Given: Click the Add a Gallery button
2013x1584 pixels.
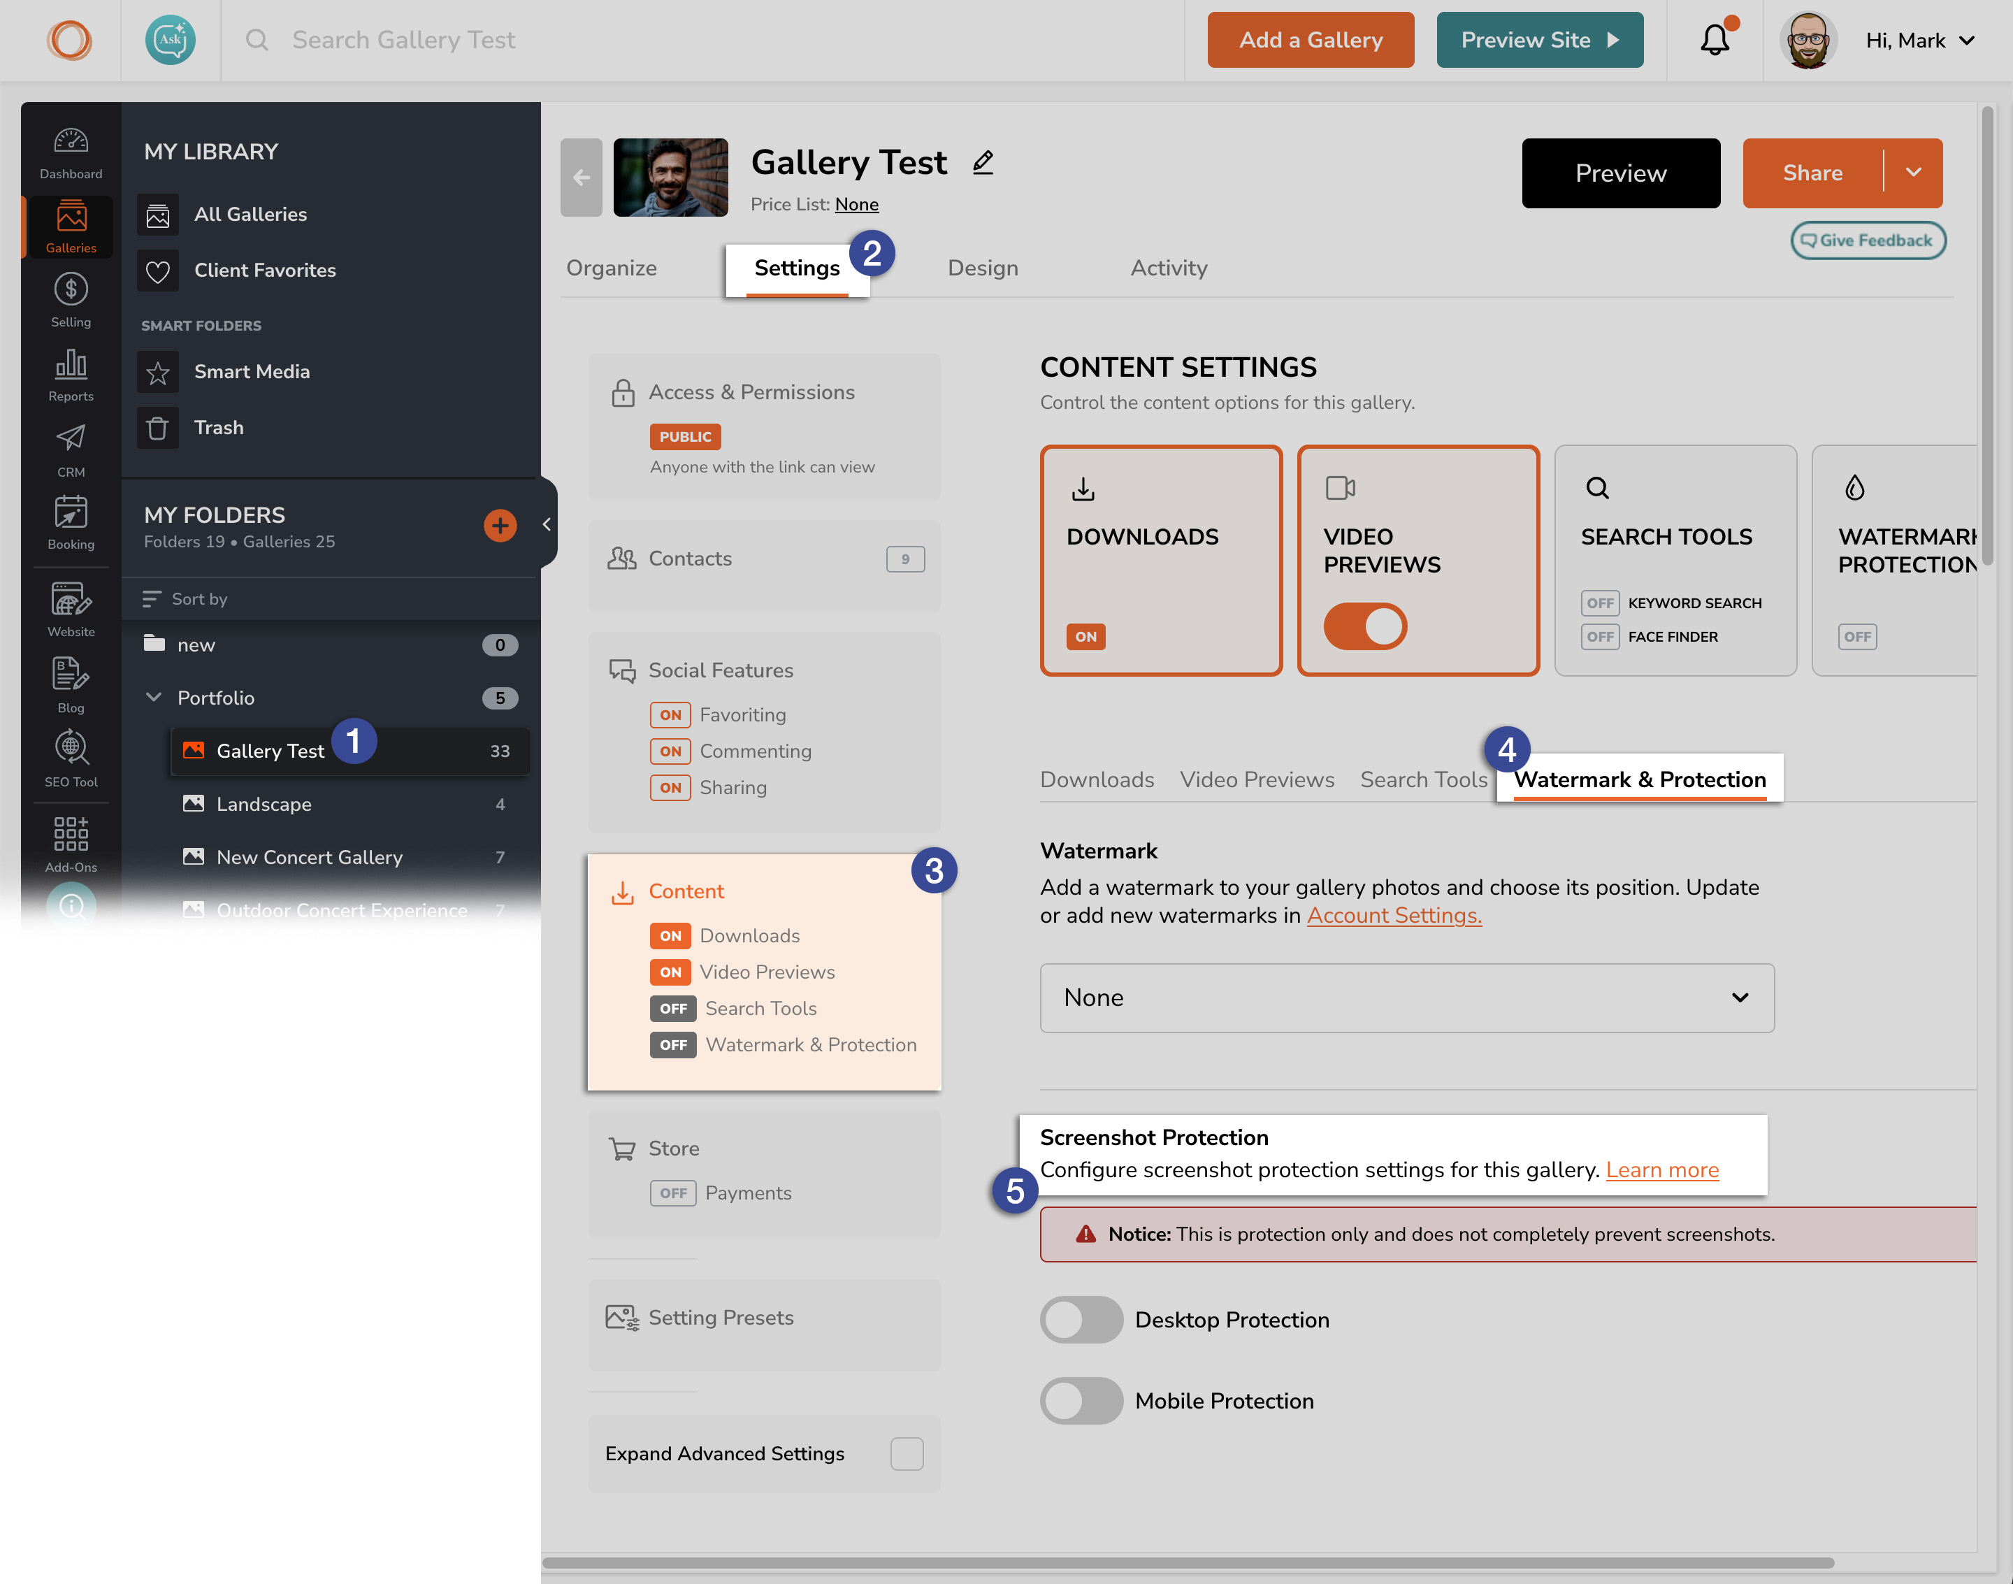Looking at the screenshot, I should (1310, 40).
